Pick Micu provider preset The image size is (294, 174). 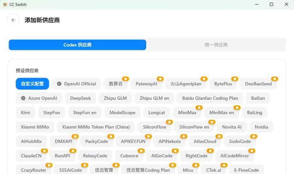click(188, 170)
